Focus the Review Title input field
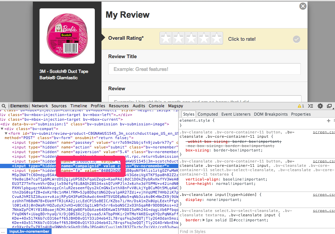The height and width of the screenshot is (234, 335). 204,69
